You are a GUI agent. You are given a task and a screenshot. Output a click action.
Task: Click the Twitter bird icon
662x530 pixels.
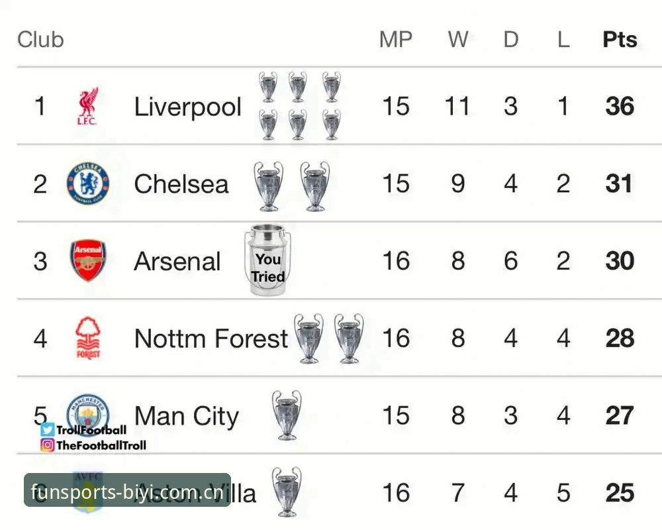[x=47, y=430]
